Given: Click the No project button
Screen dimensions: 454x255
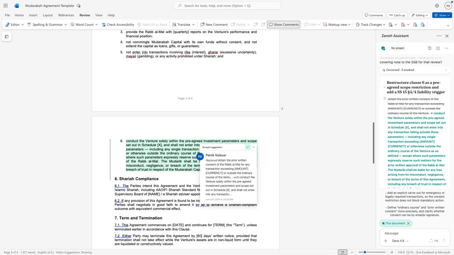Looking at the screenshot, I should point(398,48).
